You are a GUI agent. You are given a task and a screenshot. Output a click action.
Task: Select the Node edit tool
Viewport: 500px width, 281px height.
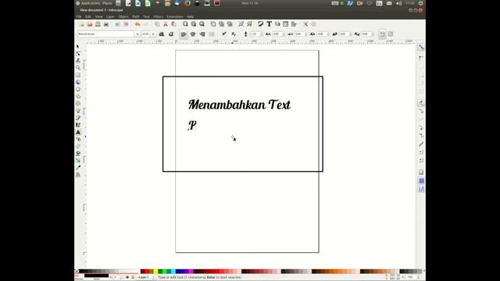click(x=78, y=54)
